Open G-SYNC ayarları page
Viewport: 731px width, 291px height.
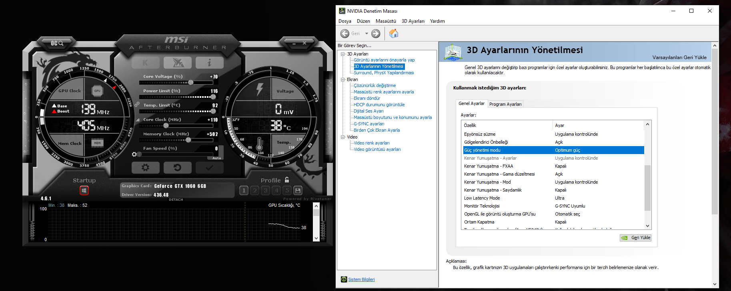tap(369, 124)
